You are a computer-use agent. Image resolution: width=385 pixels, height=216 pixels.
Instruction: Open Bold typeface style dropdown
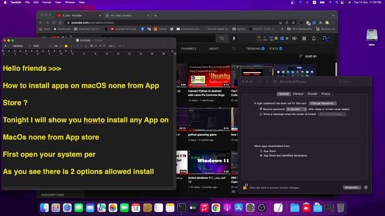pos(42,46)
